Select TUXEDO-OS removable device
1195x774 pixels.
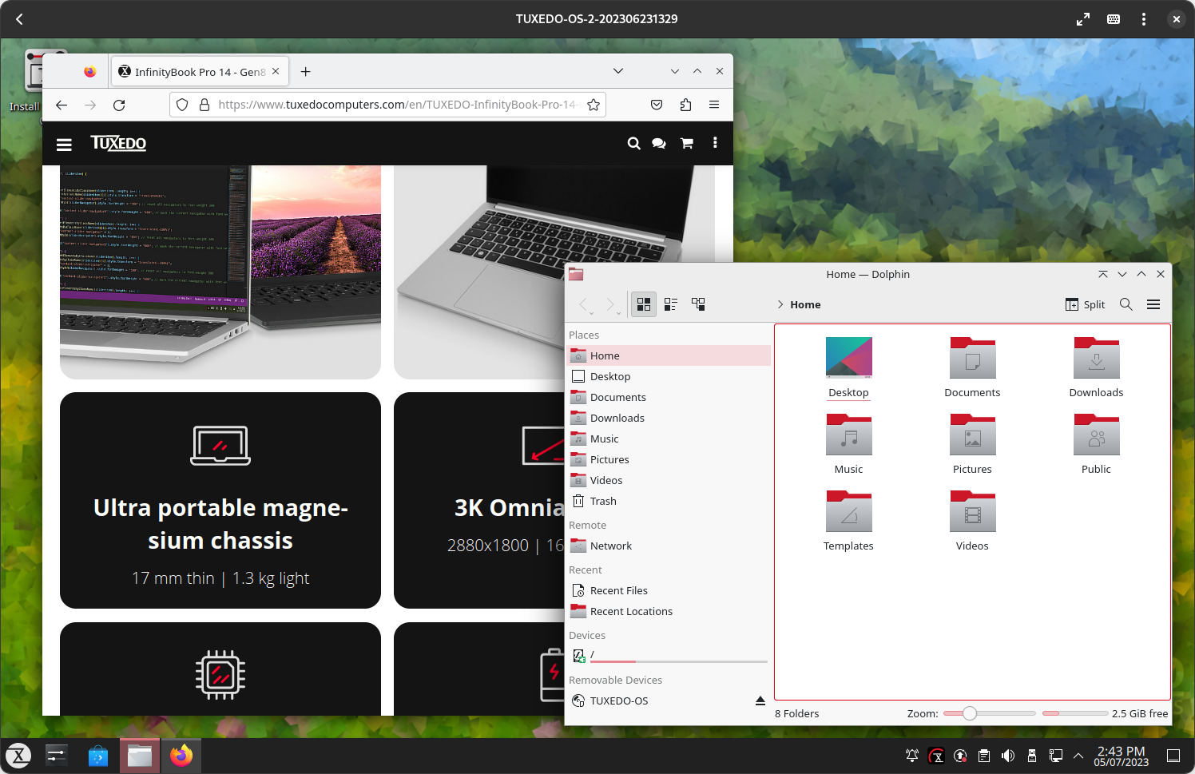[x=659, y=701]
